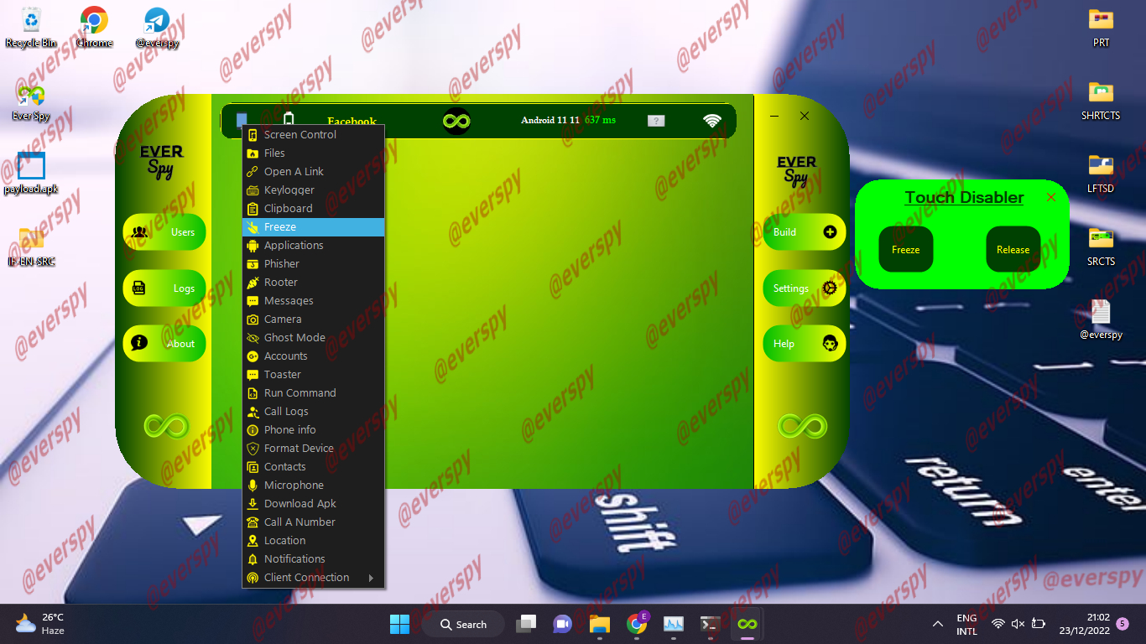Screen dimensions: 1146x644
Task: Choose Rooter from the context menu
Action: click(x=313, y=283)
